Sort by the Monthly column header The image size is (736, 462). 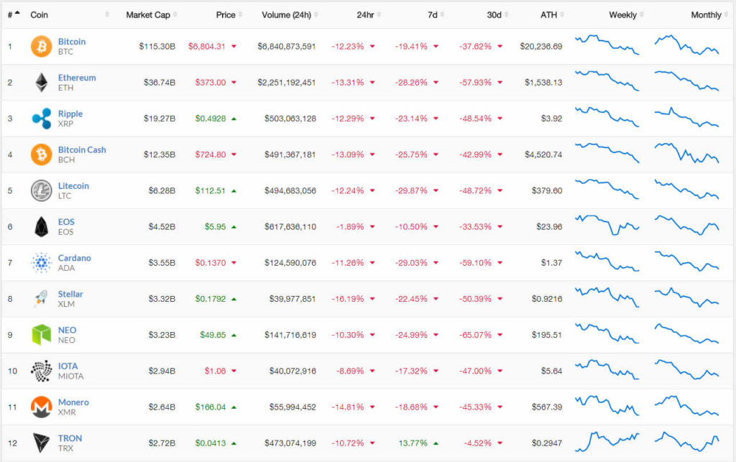(706, 15)
